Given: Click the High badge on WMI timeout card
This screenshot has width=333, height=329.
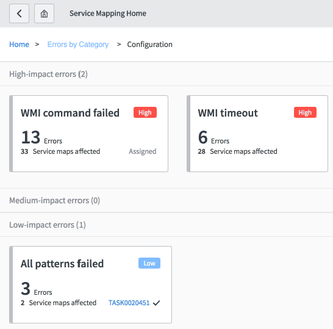Looking at the screenshot, I should (x=305, y=112).
